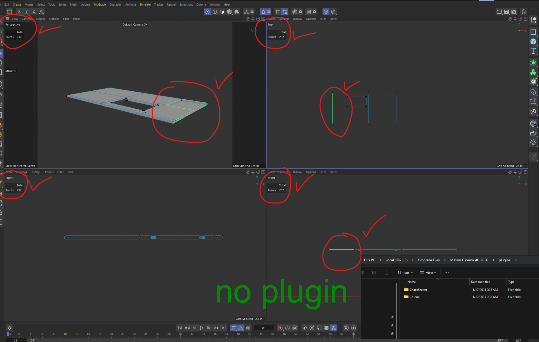Open Front viewport Options menu
The width and height of the screenshot is (539, 342).
pos(311,172)
